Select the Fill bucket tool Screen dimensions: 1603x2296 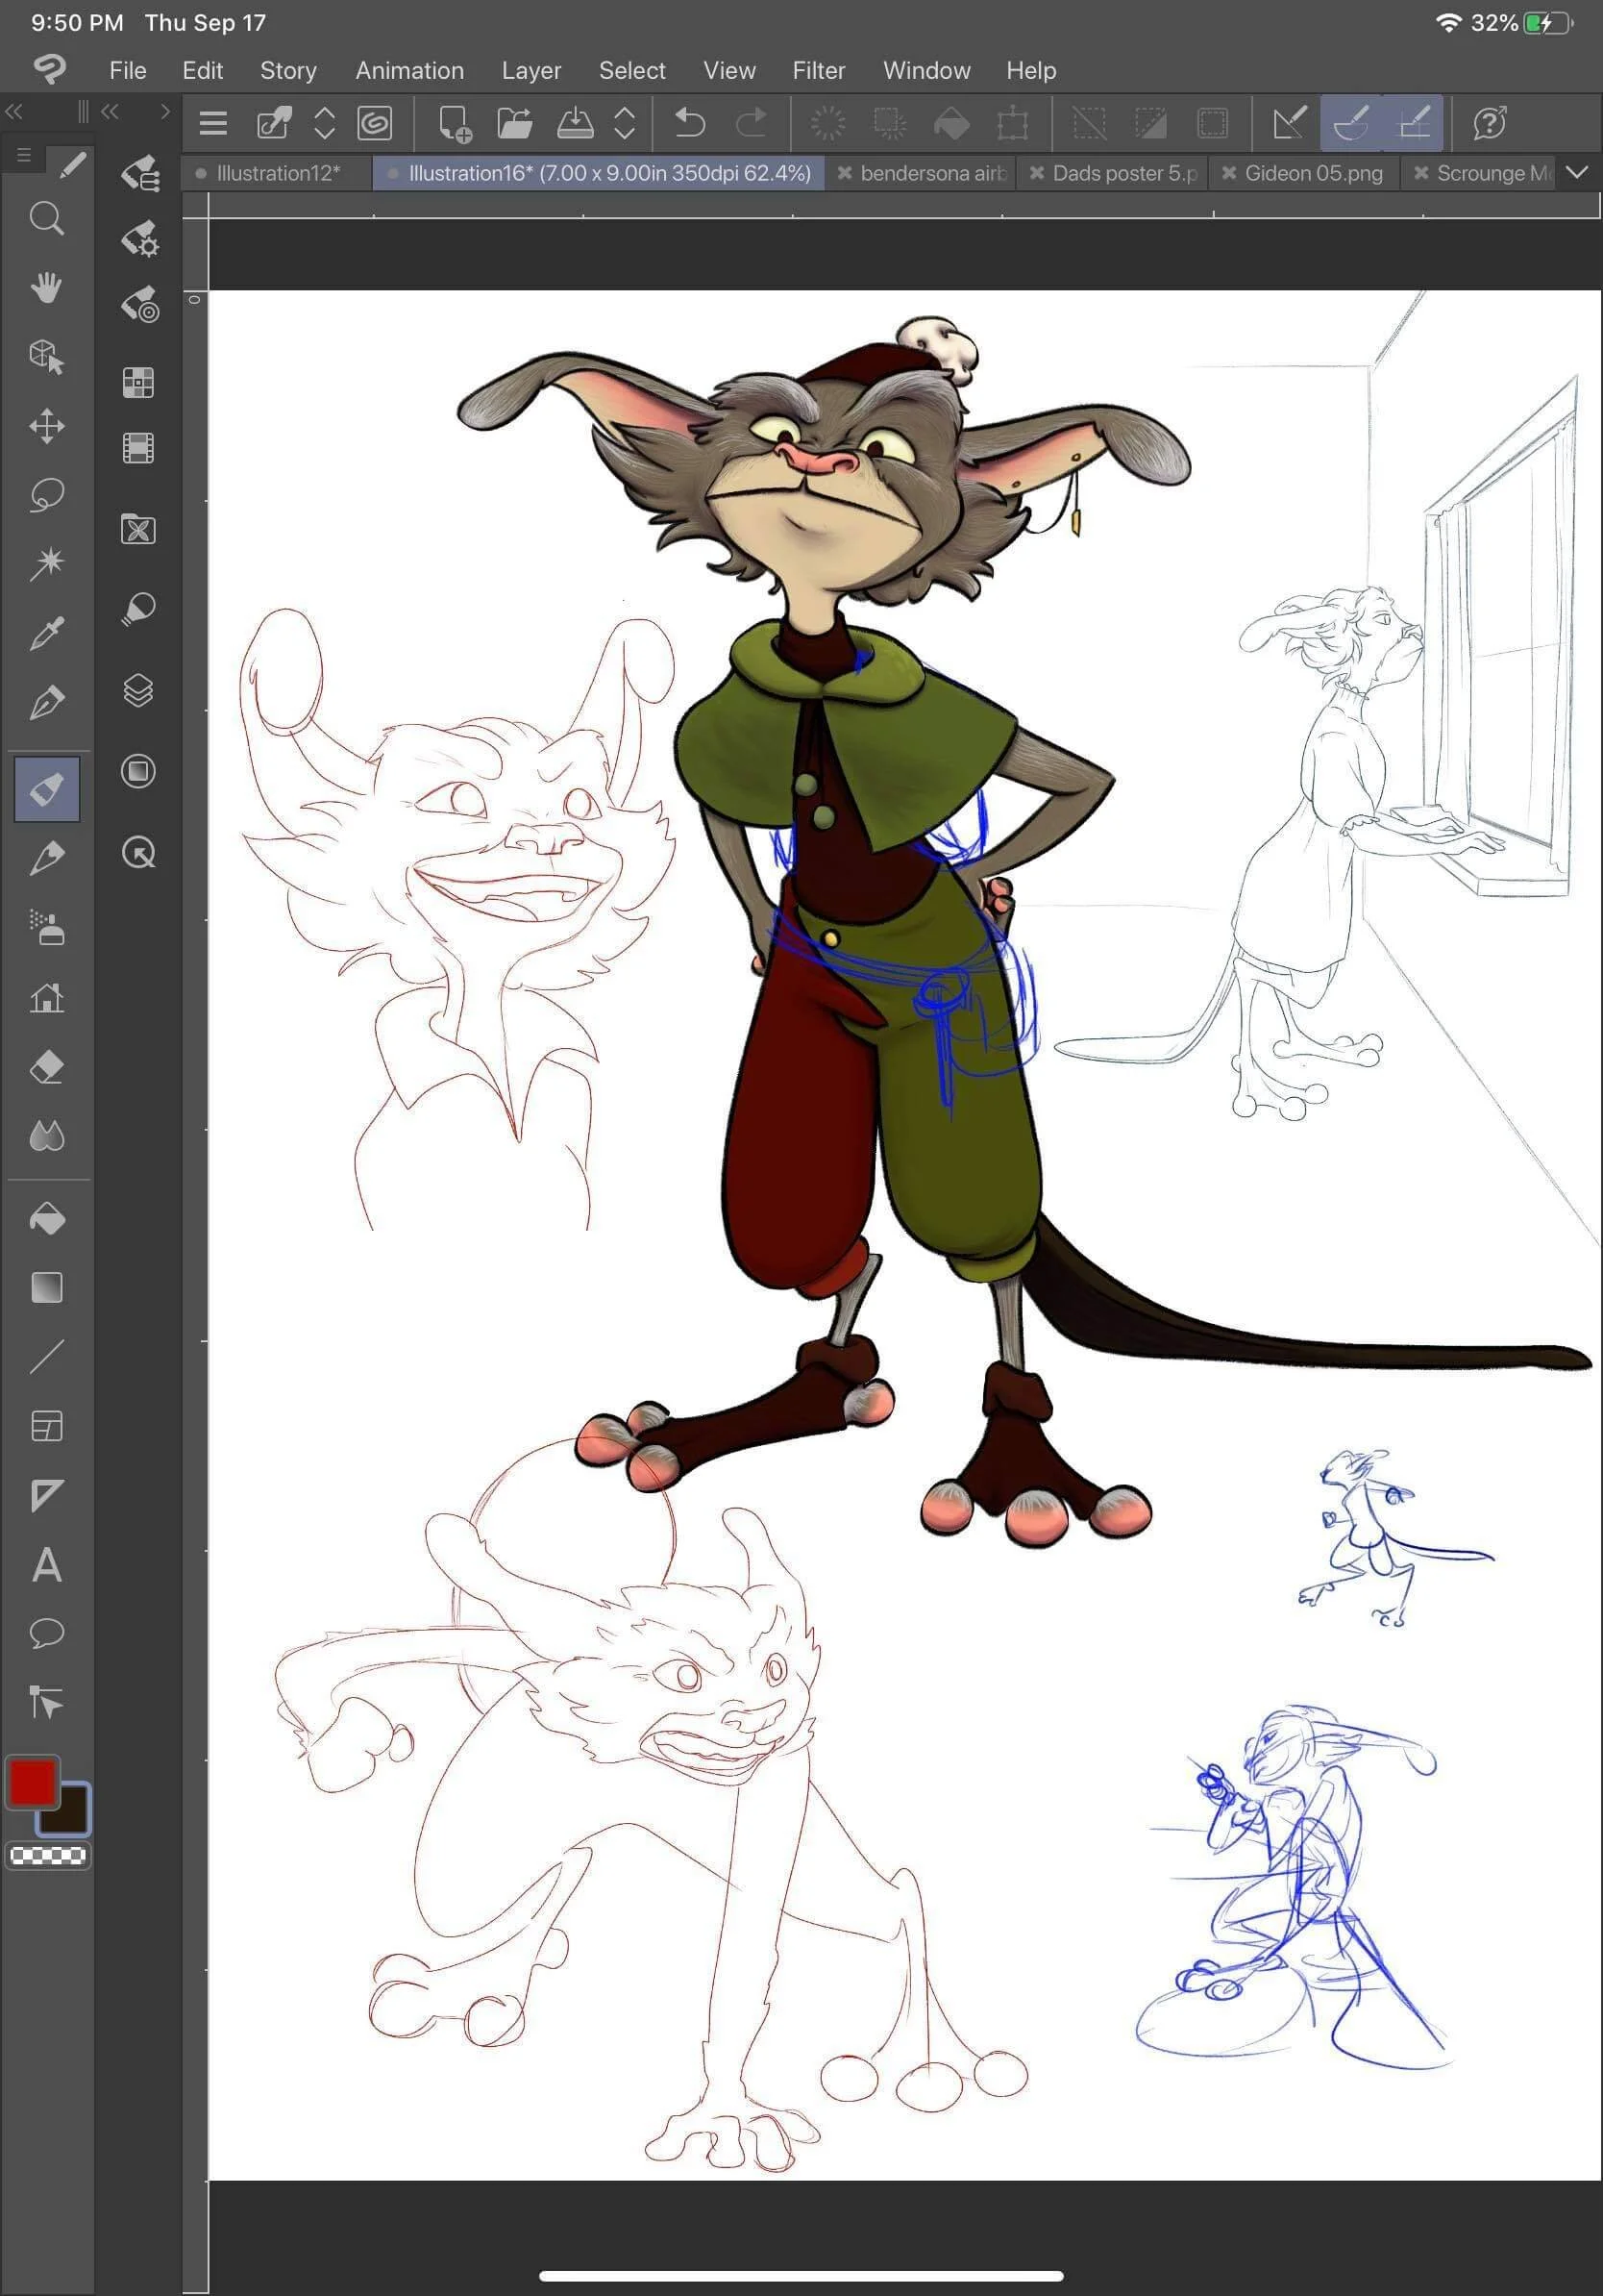coord(46,1219)
